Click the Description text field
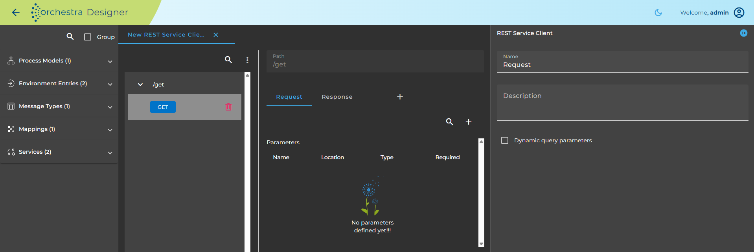This screenshot has width=754, height=252. tap(623, 103)
